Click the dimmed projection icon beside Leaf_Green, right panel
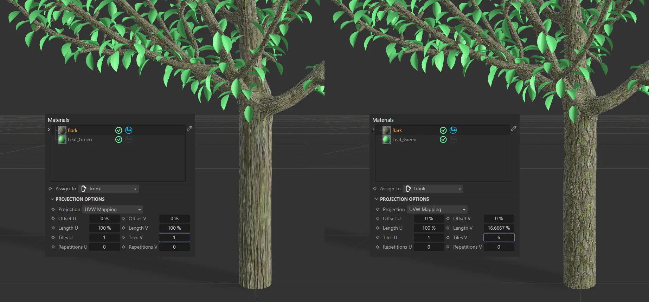Viewport: 649px width, 302px height. click(453, 139)
